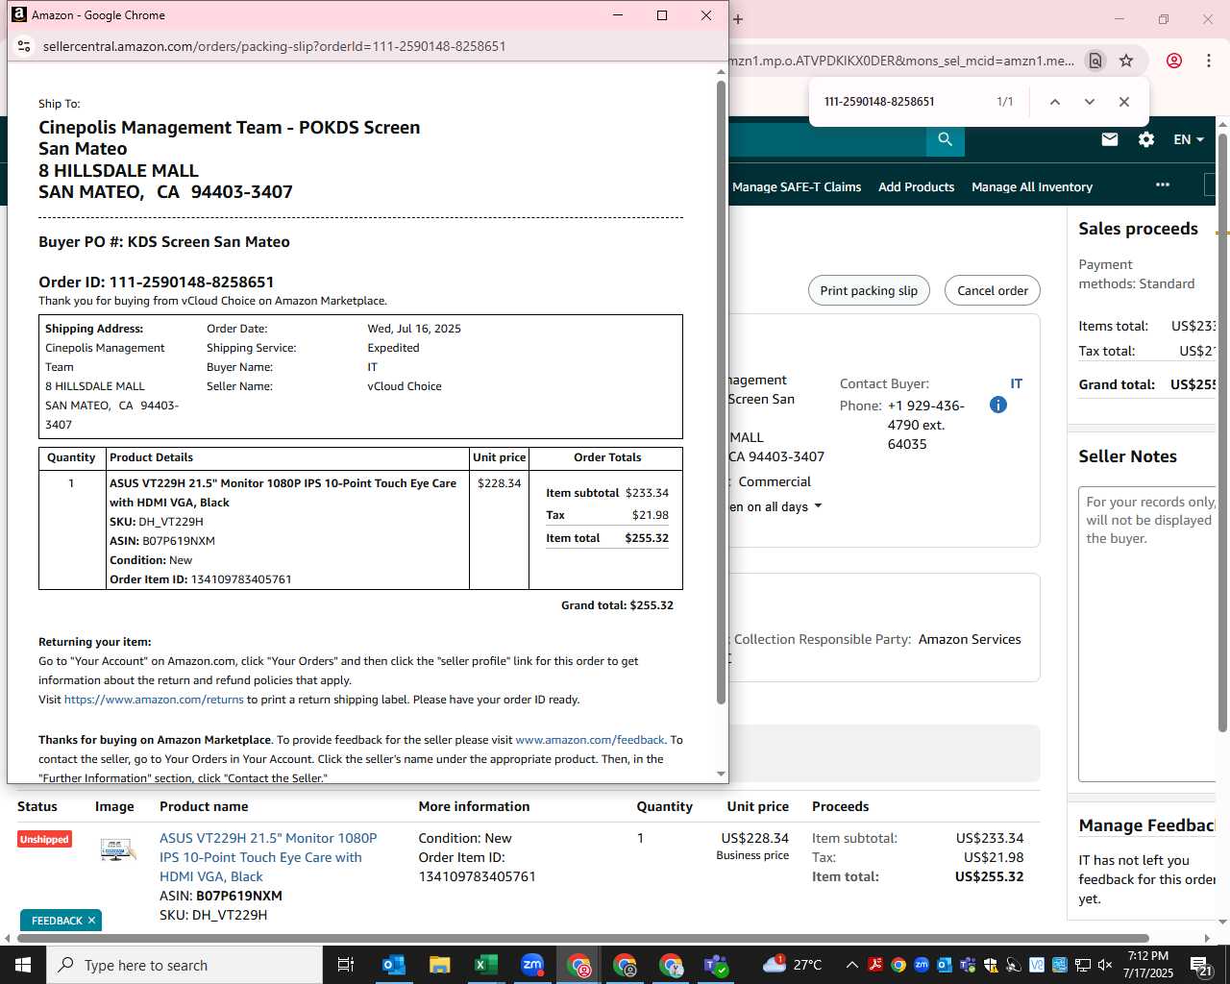Open File Explorer from the taskbar

pos(440,965)
